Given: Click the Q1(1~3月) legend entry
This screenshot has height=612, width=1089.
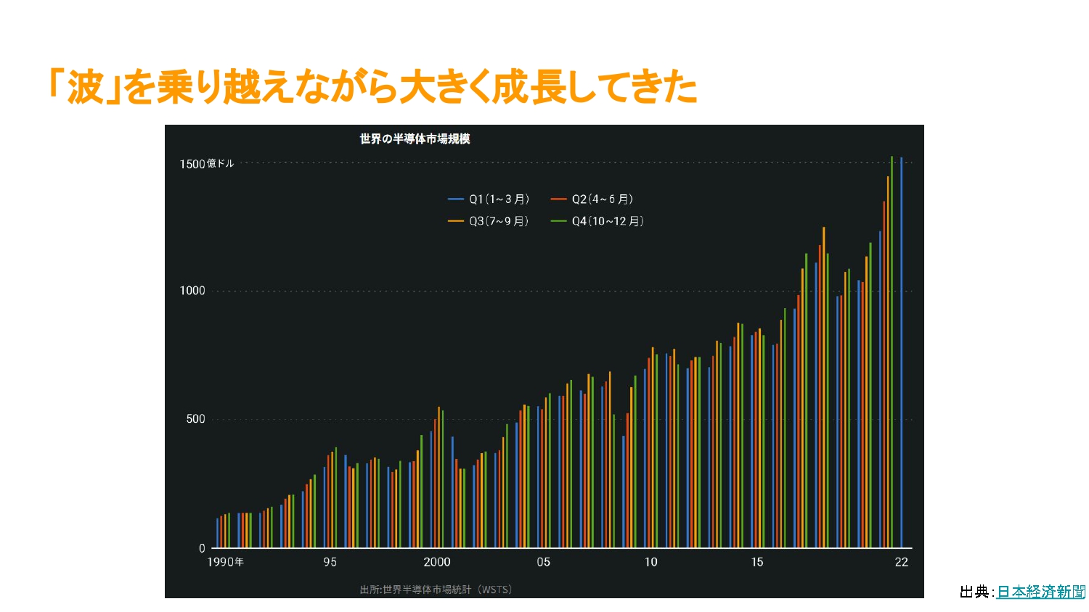Looking at the screenshot, I should pyautogui.click(x=489, y=199).
